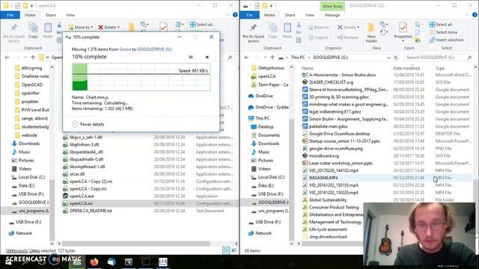
Task: Click Select all in openLCA ribbon
Action: [201, 25]
